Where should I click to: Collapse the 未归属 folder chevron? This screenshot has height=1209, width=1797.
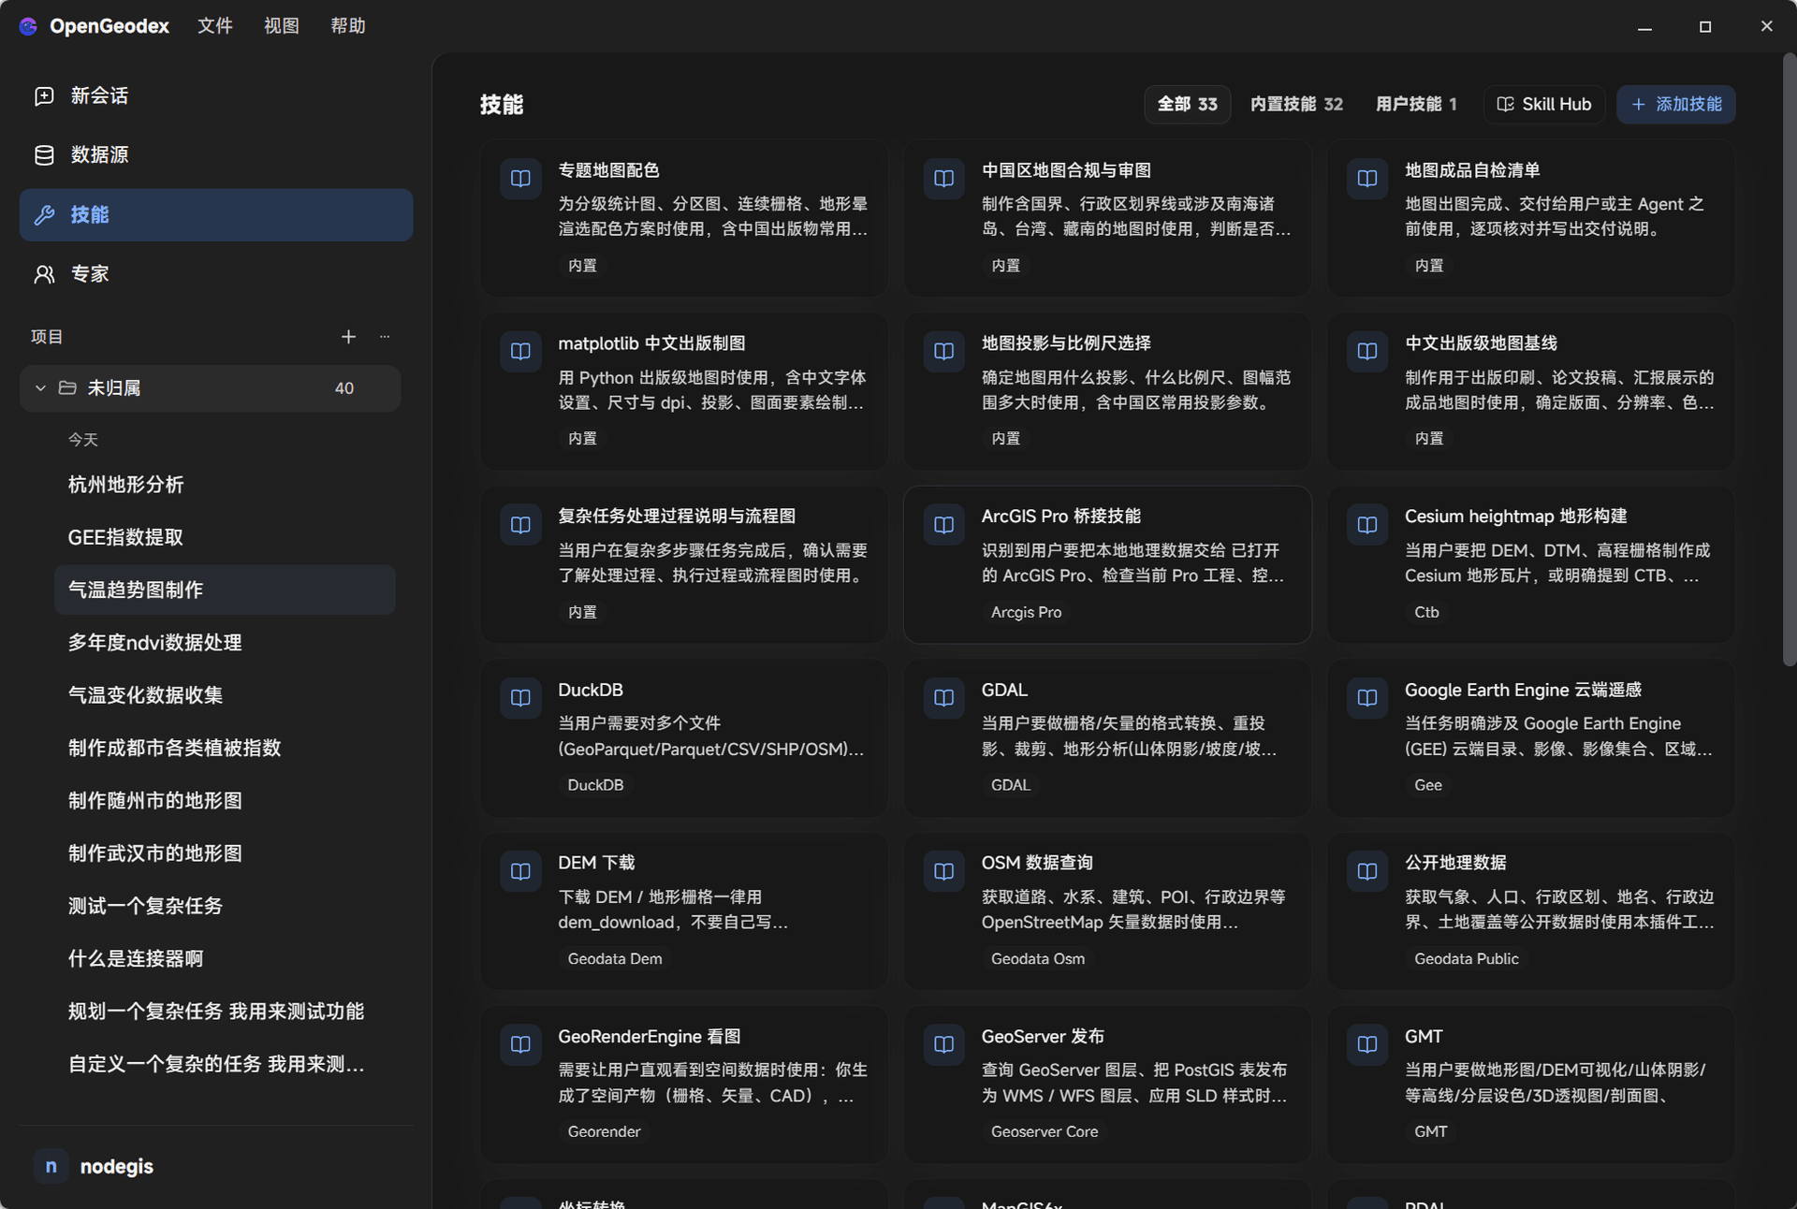pyautogui.click(x=40, y=387)
